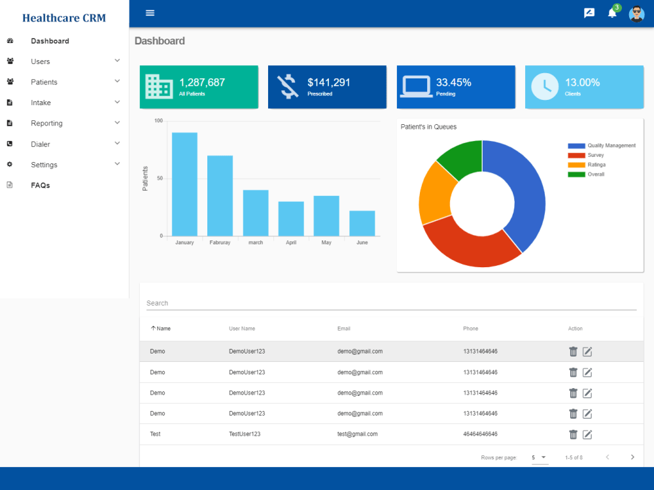The height and width of the screenshot is (490, 654).
Task: Click the Patients group sidebar icon
Action: [x=10, y=82]
